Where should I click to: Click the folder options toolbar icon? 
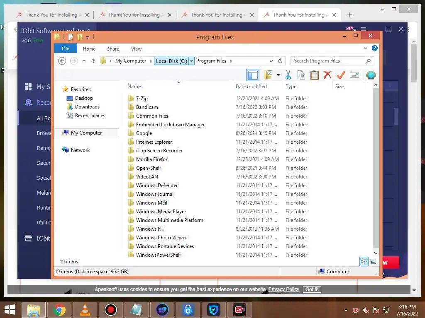[x=269, y=75]
